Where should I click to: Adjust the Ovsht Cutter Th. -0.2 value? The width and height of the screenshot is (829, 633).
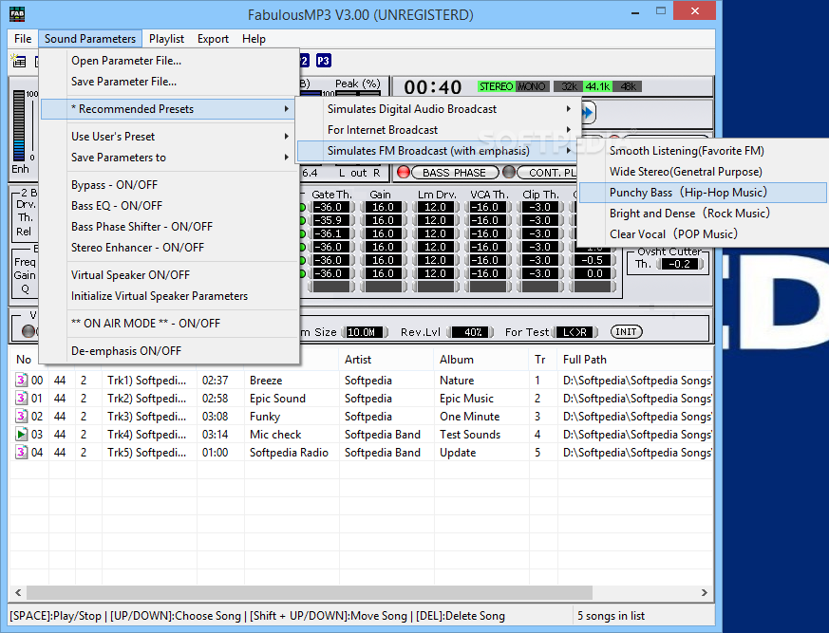pos(679,264)
